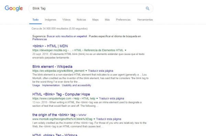Click the Google logo
The image size is (206, 136).
point(14,8)
